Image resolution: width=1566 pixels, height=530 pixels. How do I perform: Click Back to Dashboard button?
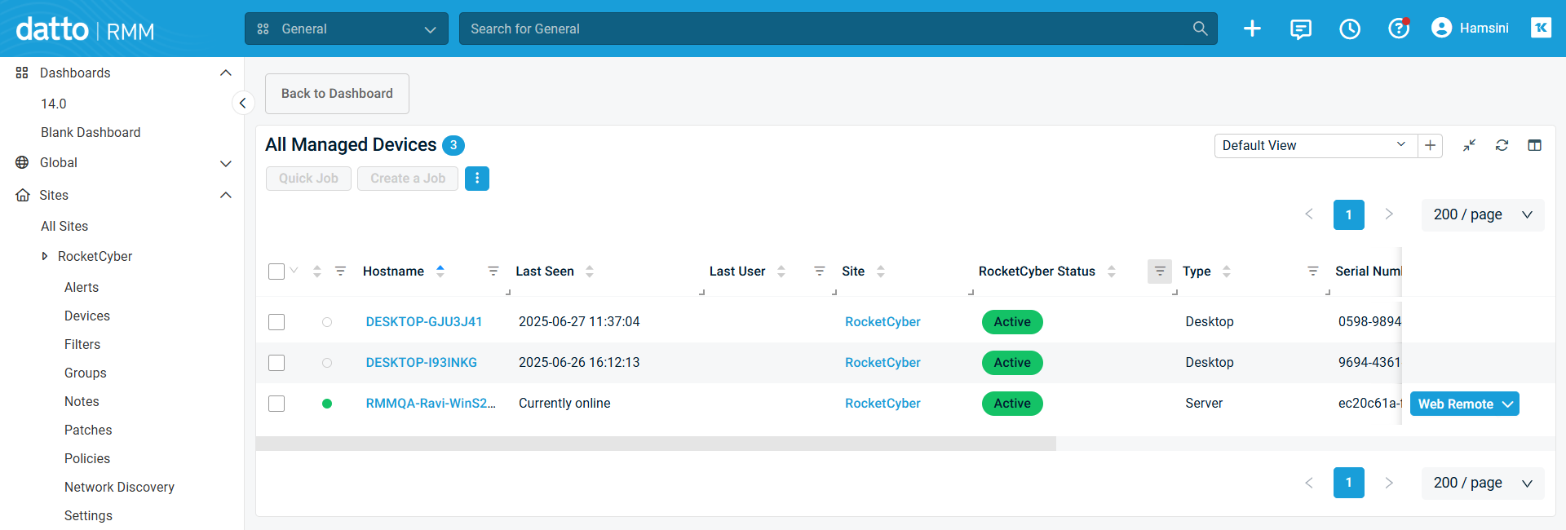[337, 94]
